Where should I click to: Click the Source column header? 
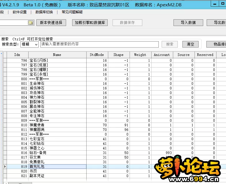click(x=184, y=55)
